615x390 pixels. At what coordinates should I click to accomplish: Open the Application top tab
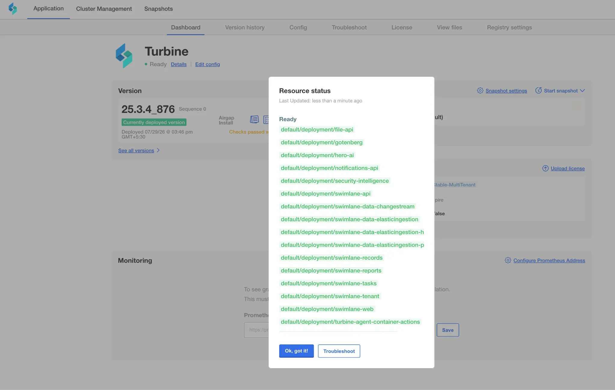pos(48,9)
